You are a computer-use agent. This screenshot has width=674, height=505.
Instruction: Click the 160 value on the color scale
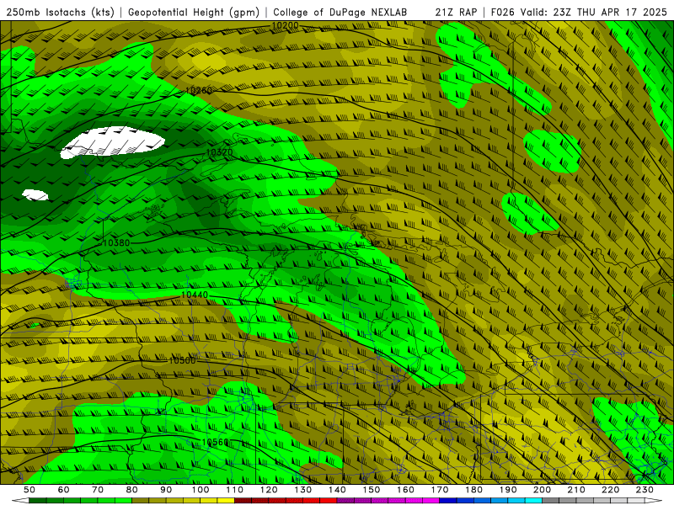(x=405, y=490)
